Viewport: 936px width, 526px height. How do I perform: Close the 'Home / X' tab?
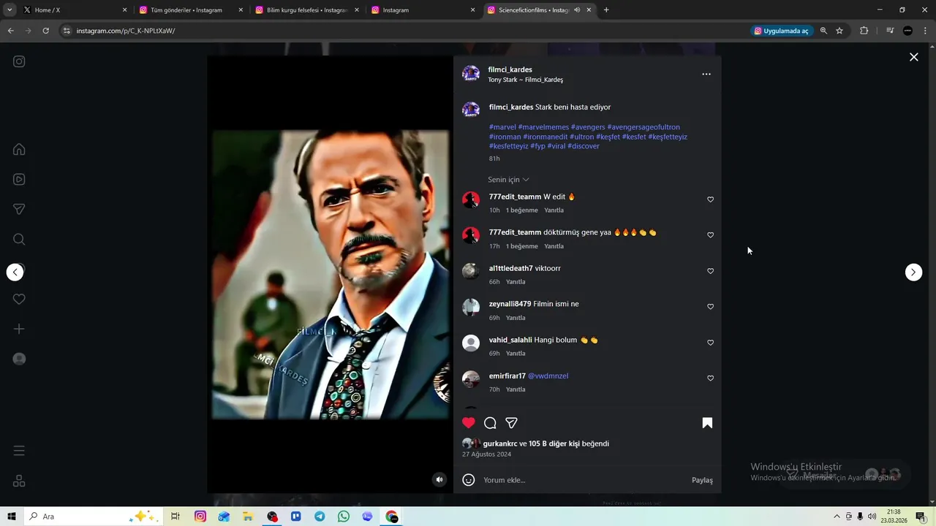124,10
